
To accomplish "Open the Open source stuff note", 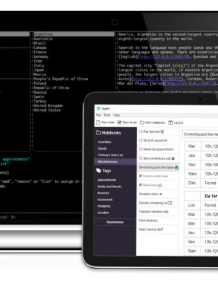I will [x=158, y=229].
